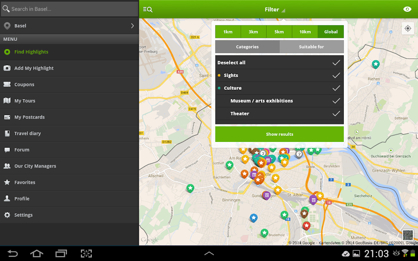Switch to the Categories tab

coord(247,46)
